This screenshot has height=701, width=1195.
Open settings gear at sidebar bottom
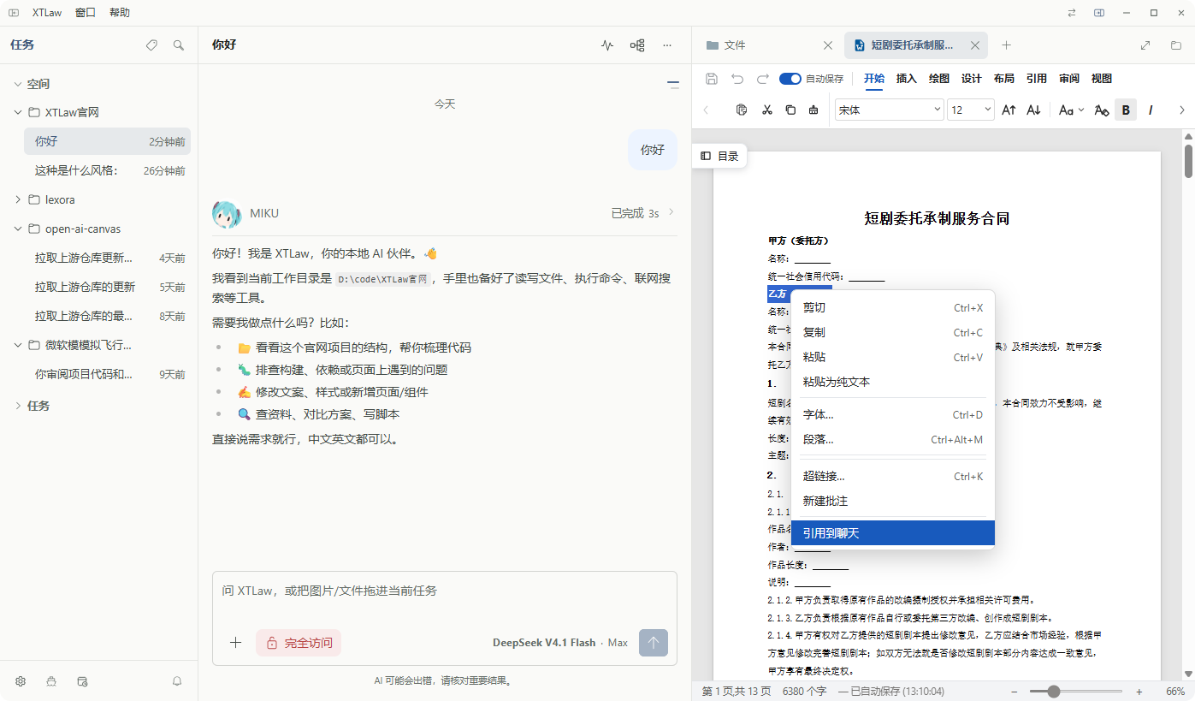point(21,681)
